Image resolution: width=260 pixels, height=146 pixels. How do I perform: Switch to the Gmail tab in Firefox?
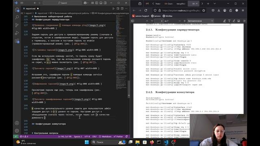[147, 4]
